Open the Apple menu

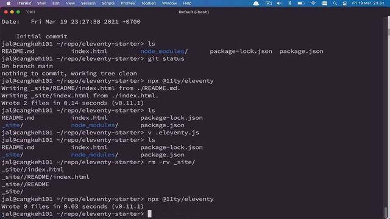click(9, 3)
